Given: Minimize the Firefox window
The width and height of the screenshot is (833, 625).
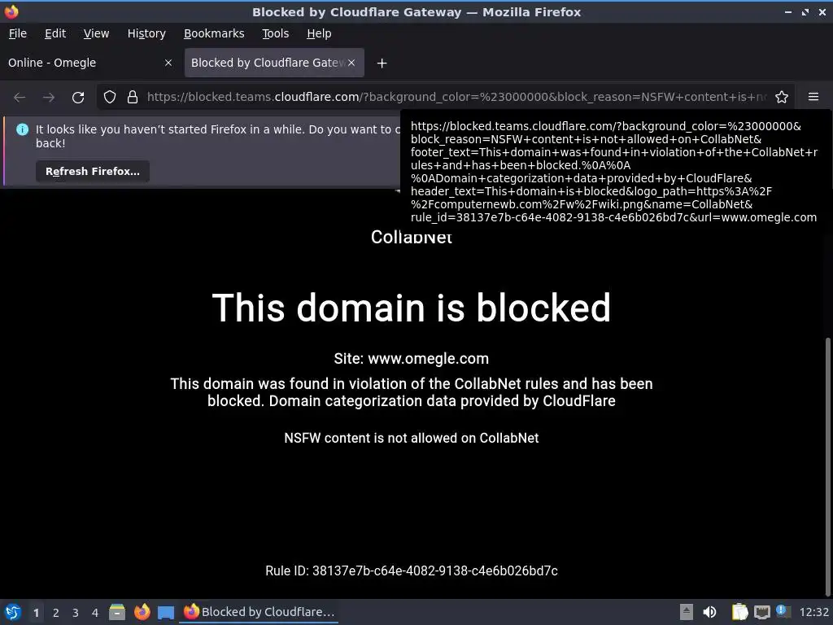Looking at the screenshot, I should pos(788,12).
